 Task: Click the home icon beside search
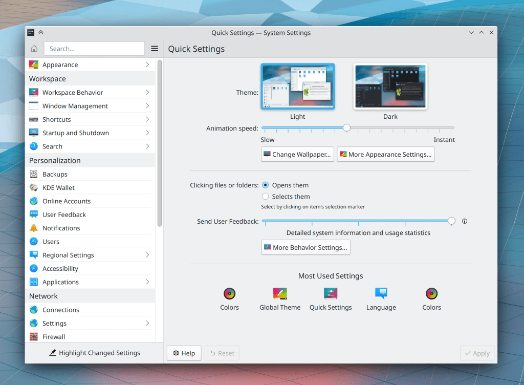34,49
